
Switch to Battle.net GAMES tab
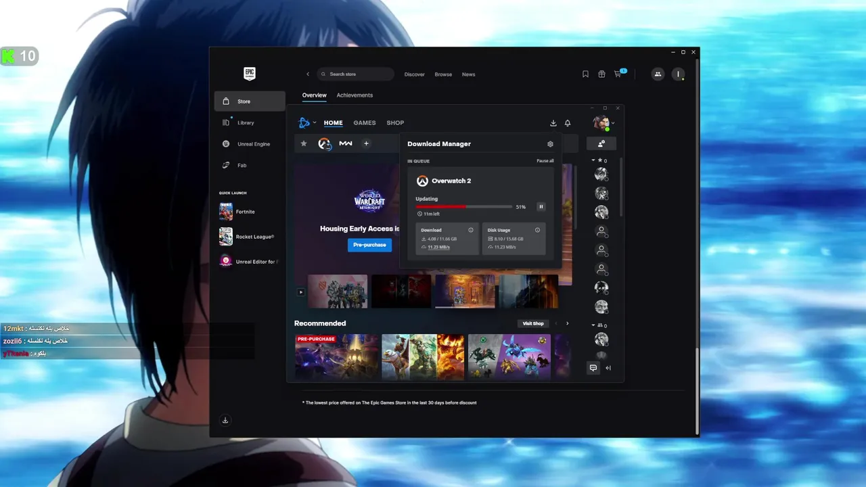[x=365, y=123]
